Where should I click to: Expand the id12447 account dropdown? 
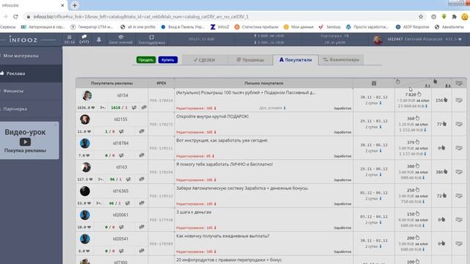click(424, 39)
